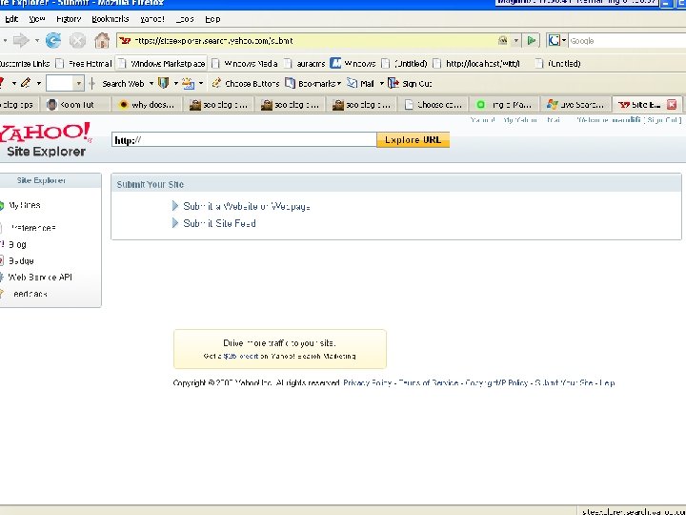Click the Google search engine icon

[554, 41]
